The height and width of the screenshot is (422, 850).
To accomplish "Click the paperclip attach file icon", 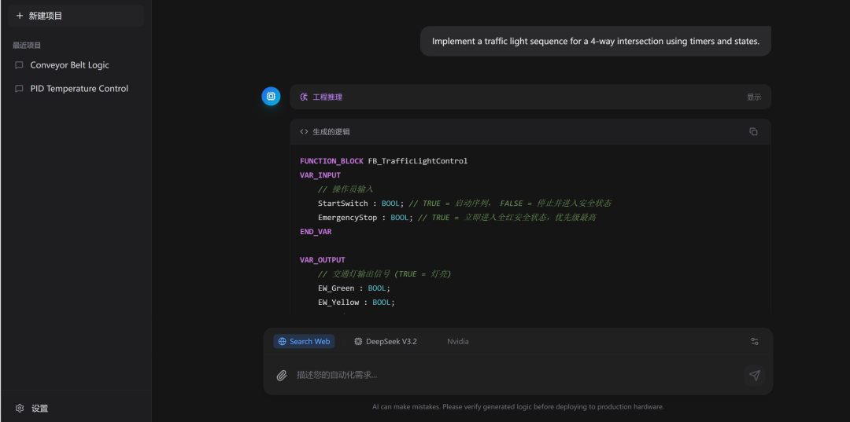I will point(282,376).
